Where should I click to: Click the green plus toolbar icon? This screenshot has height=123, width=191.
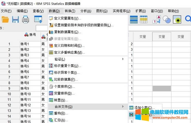[177, 19]
